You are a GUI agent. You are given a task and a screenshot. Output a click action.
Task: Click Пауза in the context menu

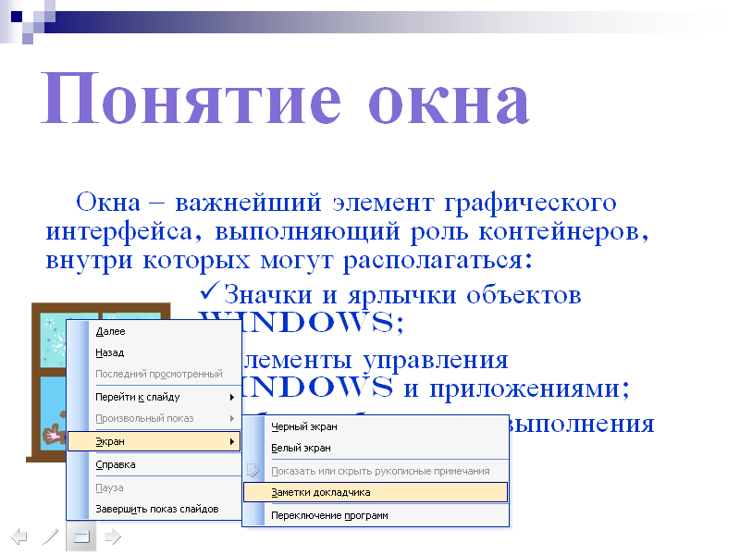tap(154, 487)
